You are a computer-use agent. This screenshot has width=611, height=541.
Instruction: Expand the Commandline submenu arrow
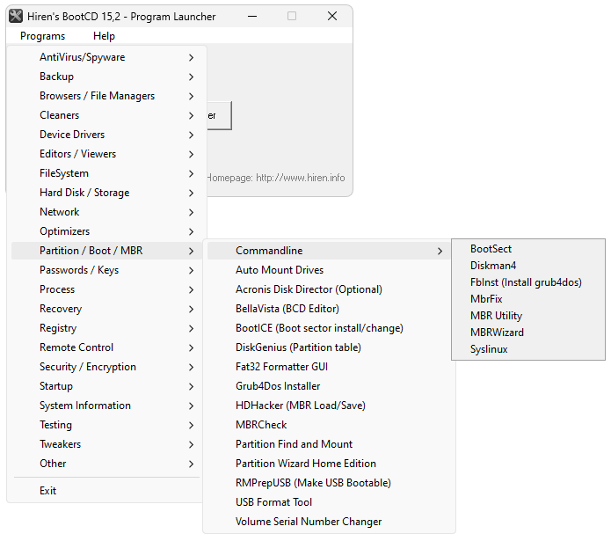[440, 251]
